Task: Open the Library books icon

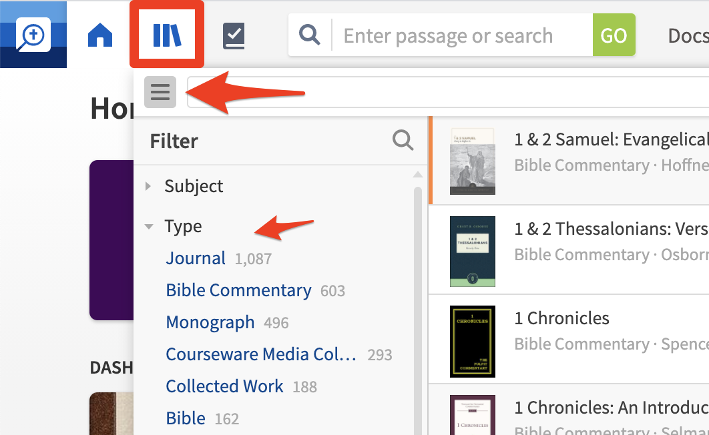Action: pyautogui.click(x=167, y=35)
